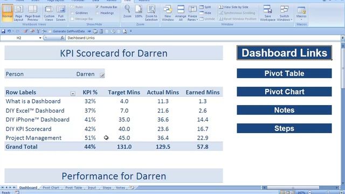Image resolution: width=345 pixels, height=194 pixels.
Task: Click the insert worksheet tab icon
Action: point(132,188)
